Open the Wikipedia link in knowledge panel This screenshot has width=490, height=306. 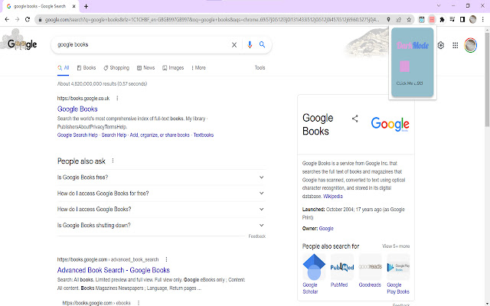pos(333,197)
